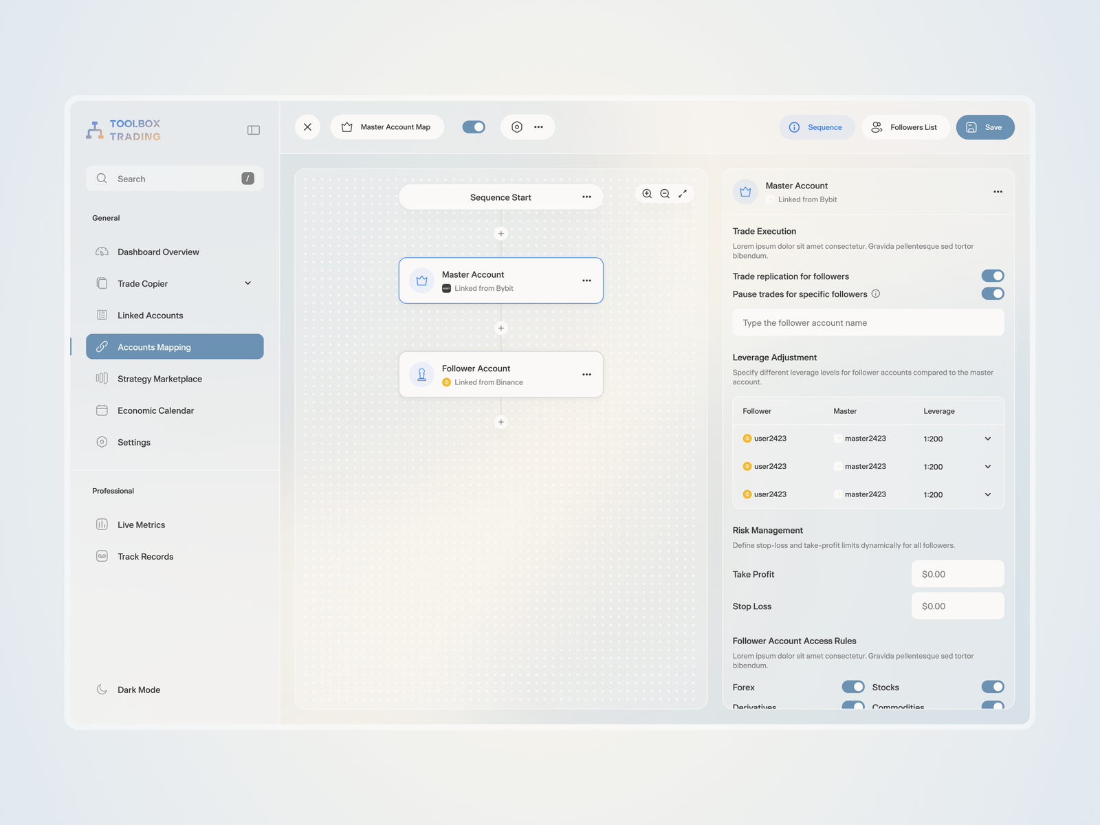Expand the Trade Copier submenu
This screenshot has width=1100, height=825.
247,283
